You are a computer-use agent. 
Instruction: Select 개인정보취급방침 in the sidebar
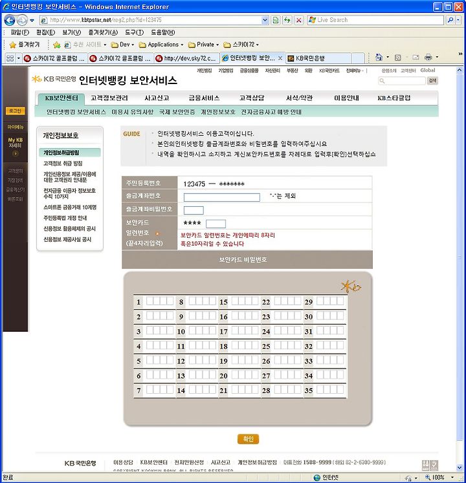70,153
